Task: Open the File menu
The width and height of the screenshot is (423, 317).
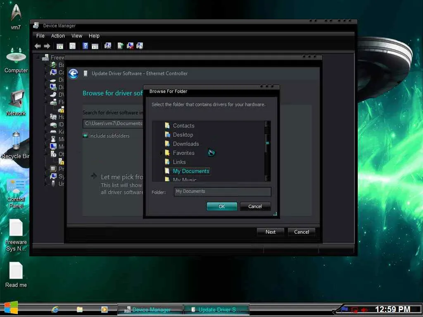Action: click(x=40, y=35)
